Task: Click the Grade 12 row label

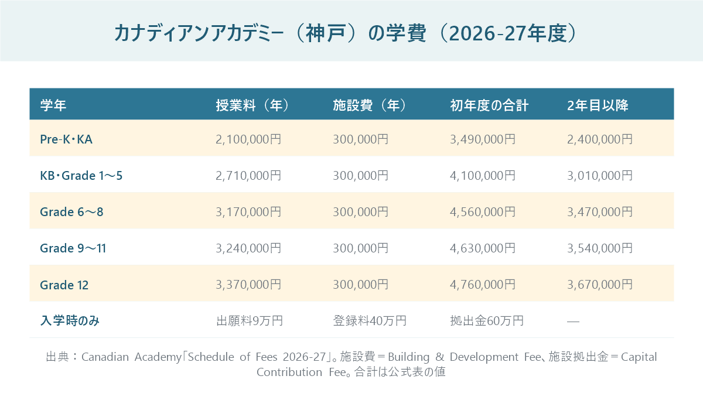Action: (64, 285)
